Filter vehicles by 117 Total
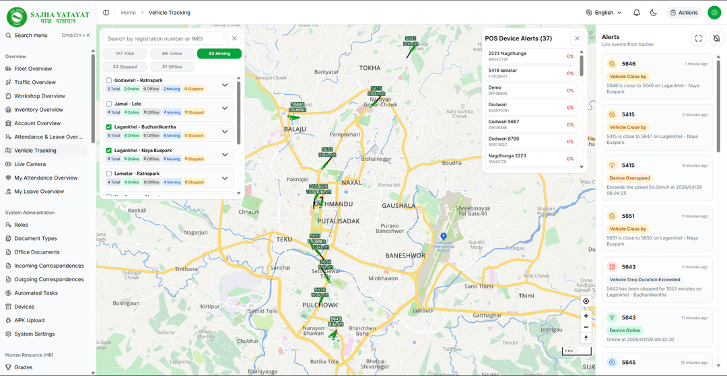Screen dimensions: 727x376 pyautogui.click(x=125, y=54)
